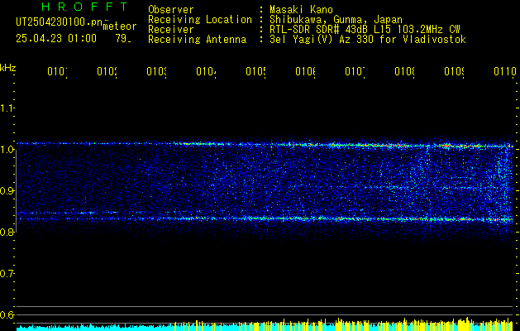The width and height of the screenshot is (520, 331).
Task: Click the 1.1 kHz axis label
Action: 7,108
